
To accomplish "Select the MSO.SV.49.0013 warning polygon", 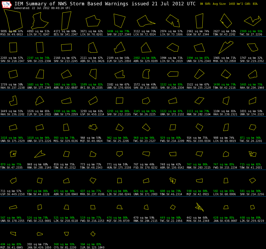I will pos(13,20).
